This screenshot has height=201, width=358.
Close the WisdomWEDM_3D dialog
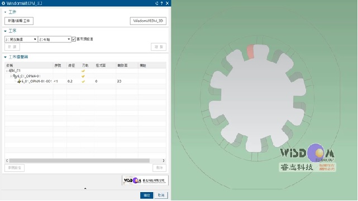click(167, 3)
